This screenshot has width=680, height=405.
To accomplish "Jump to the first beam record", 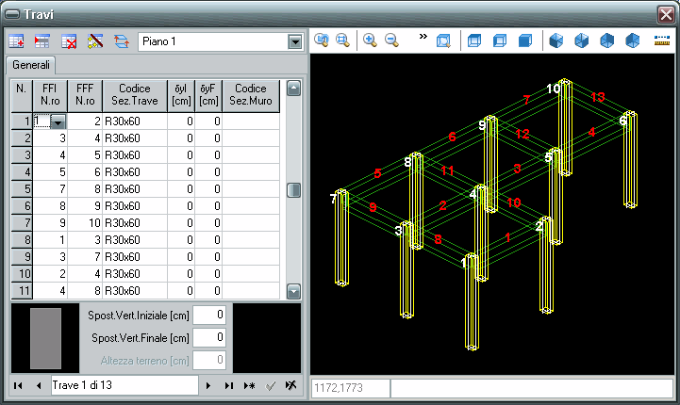I will (x=17, y=386).
